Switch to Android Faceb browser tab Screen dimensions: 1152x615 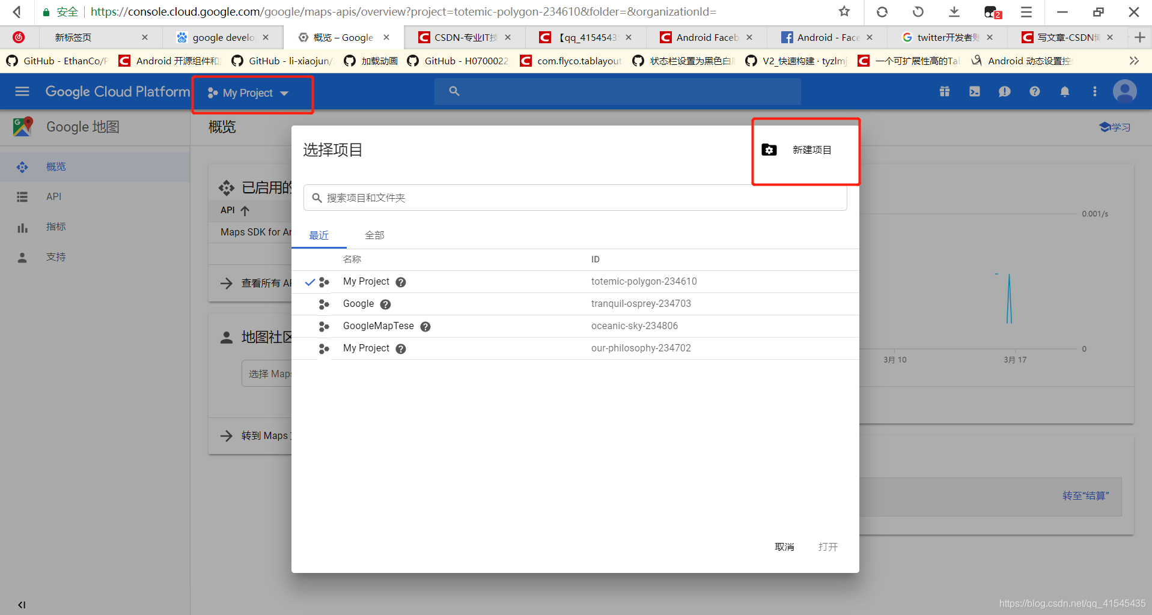coord(706,37)
